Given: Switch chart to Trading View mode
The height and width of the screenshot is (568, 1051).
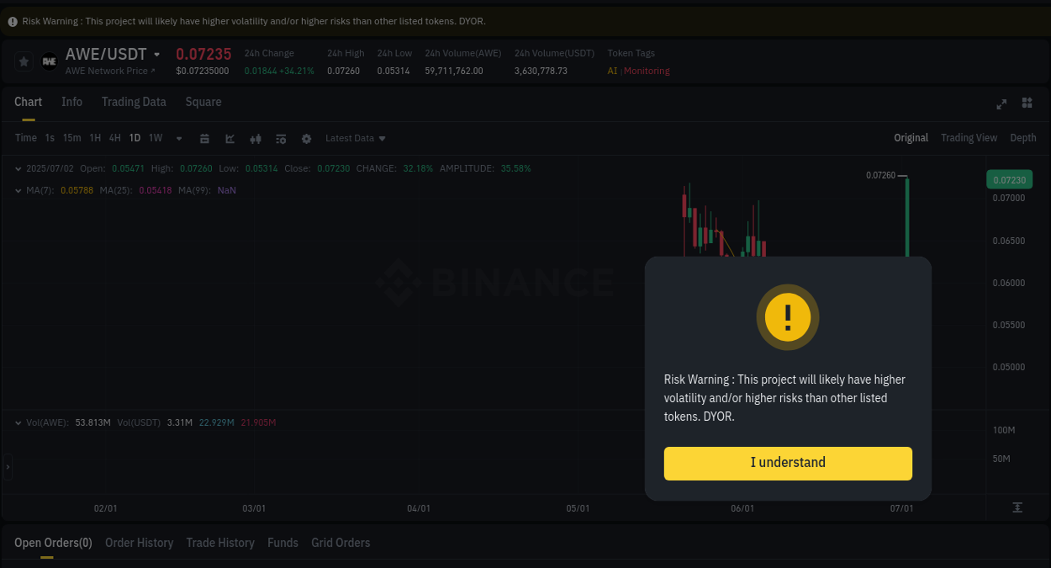Looking at the screenshot, I should pos(969,137).
